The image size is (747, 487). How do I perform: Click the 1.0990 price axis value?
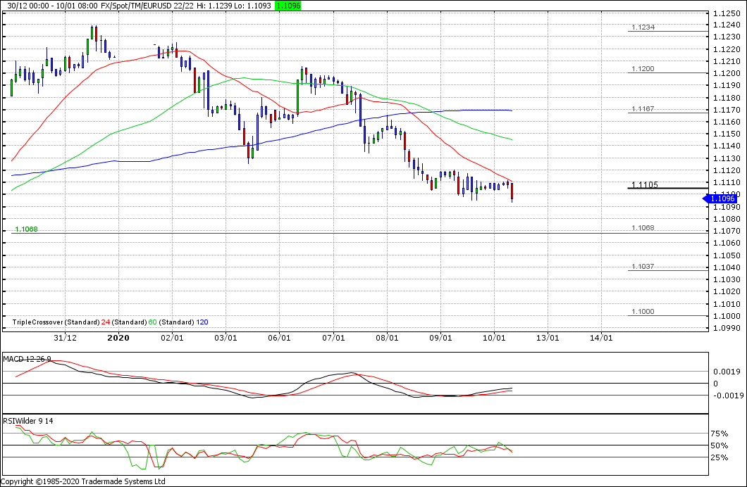pyautogui.click(x=727, y=329)
